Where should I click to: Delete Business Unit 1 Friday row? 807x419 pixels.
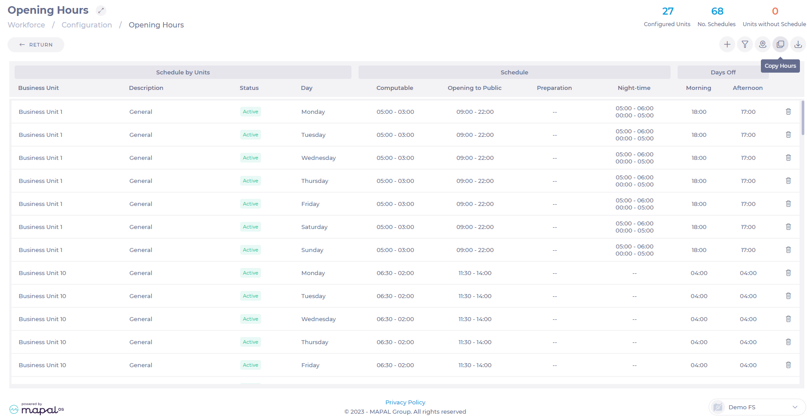pyautogui.click(x=788, y=204)
